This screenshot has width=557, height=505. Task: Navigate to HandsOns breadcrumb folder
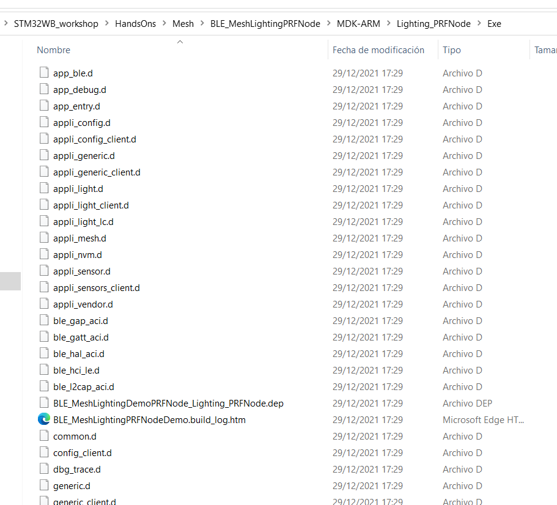tap(135, 24)
